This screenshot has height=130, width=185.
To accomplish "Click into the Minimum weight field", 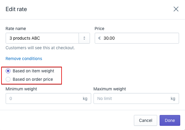I will coord(43,98).
